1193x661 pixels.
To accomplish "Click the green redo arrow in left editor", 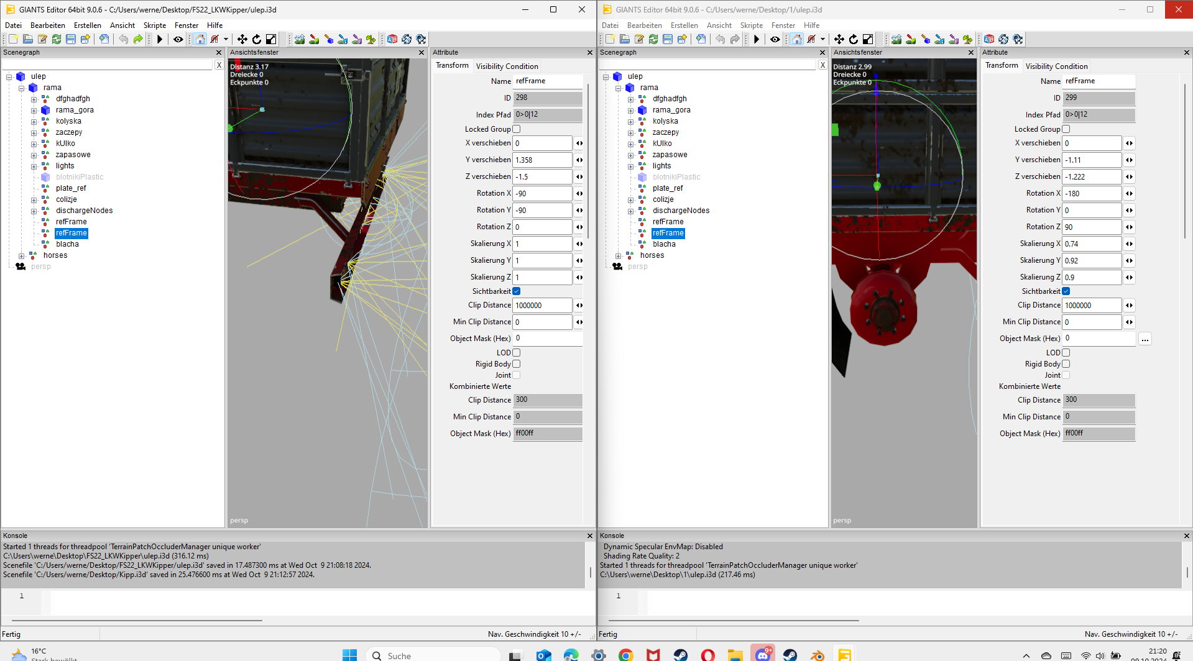I will click(138, 39).
